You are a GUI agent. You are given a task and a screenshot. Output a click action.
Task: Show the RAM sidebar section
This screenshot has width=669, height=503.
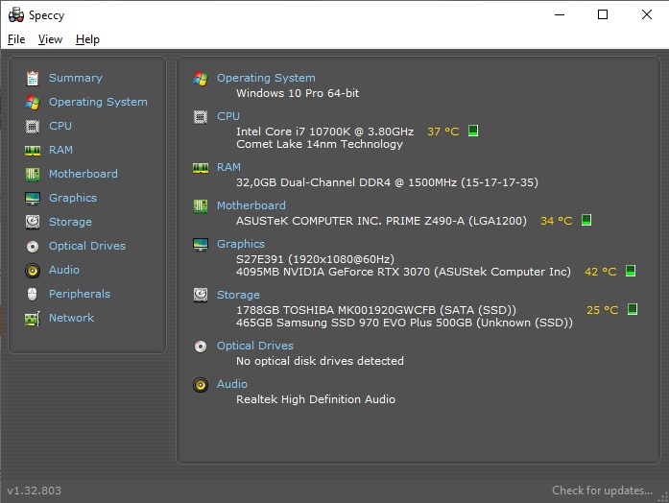[x=60, y=150]
